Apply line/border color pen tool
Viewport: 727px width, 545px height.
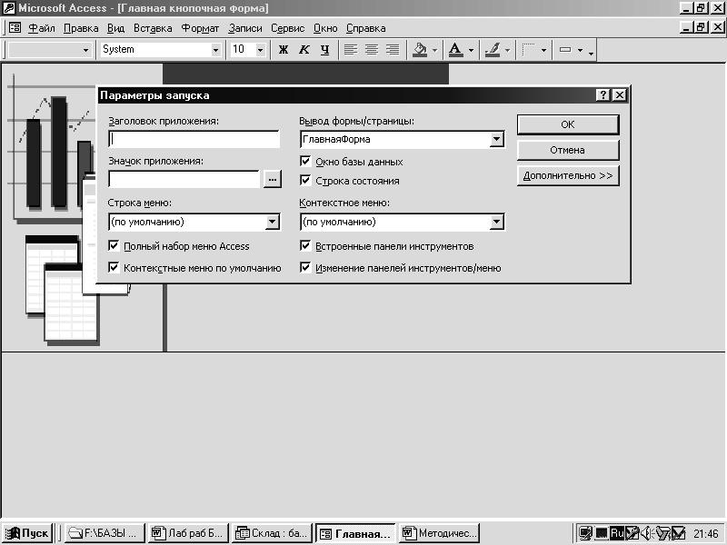pos(493,50)
